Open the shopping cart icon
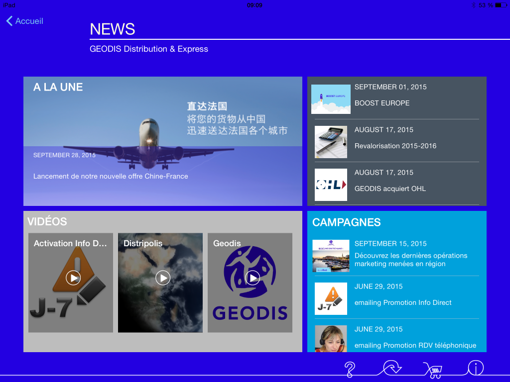Screen dimensions: 510x382 click(x=434, y=370)
